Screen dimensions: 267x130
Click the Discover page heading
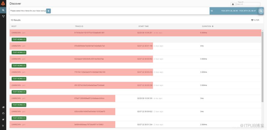(15, 4)
